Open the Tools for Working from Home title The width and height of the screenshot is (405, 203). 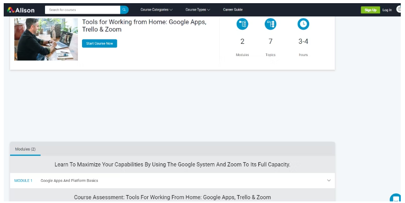pos(144,25)
